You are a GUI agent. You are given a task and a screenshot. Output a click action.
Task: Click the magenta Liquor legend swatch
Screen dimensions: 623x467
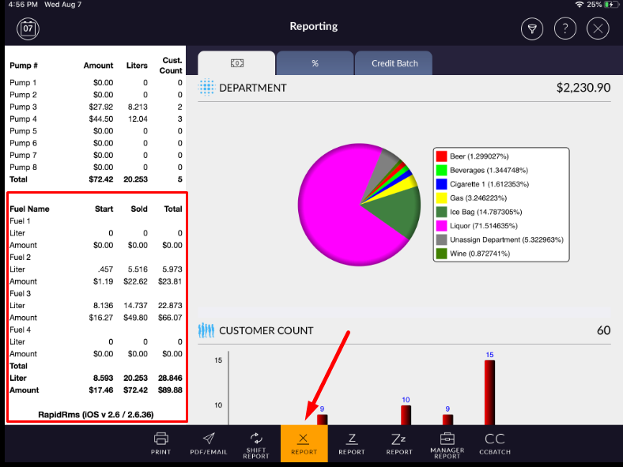pos(443,226)
